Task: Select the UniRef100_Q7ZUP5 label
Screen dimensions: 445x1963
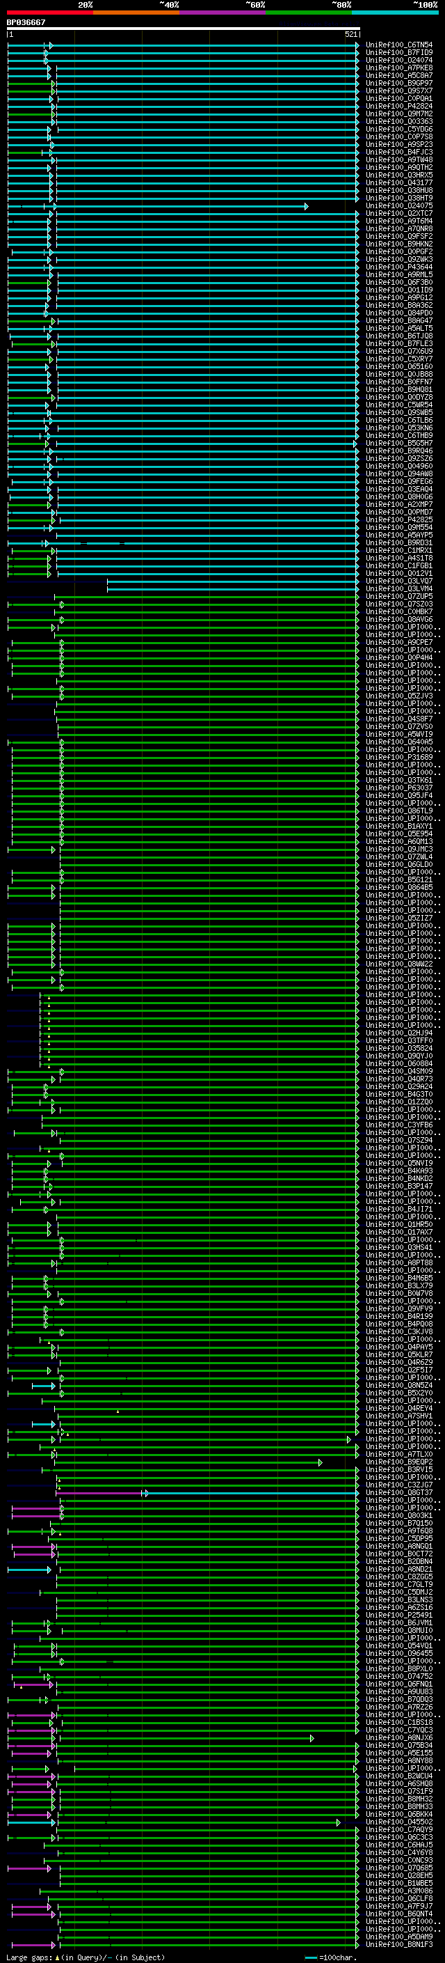Action: pos(399,597)
